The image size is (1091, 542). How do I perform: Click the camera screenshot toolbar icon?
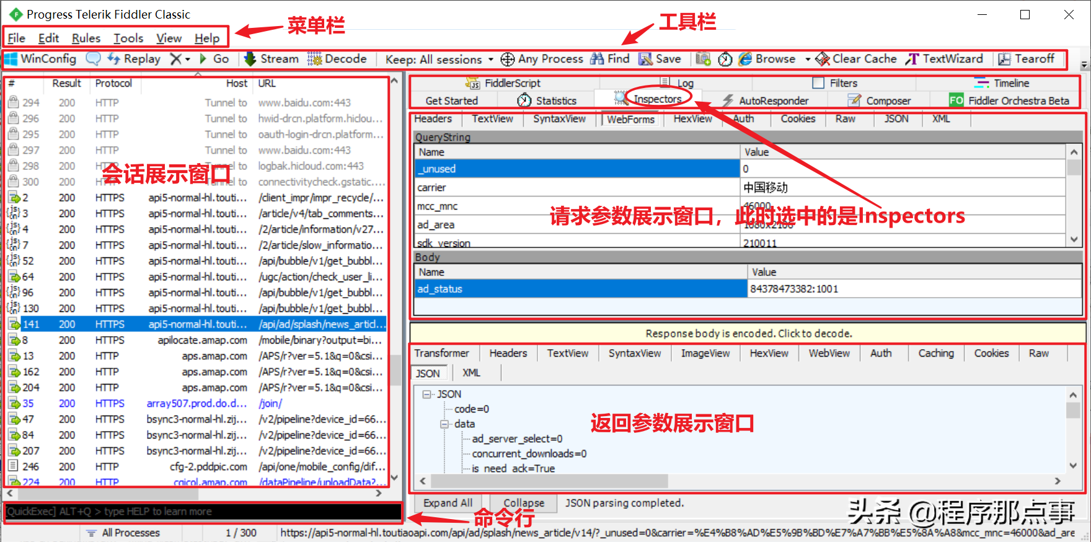tap(703, 59)
